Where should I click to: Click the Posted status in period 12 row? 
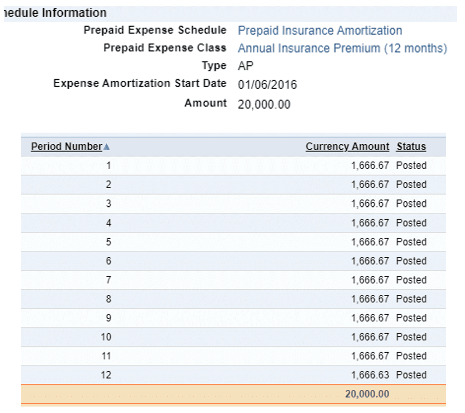[x=411, y=375]
